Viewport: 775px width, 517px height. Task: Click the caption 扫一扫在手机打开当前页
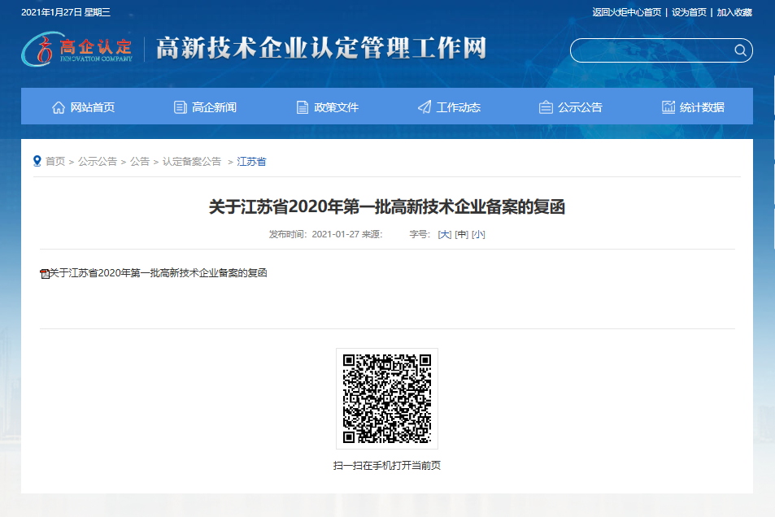coord(387,466)
